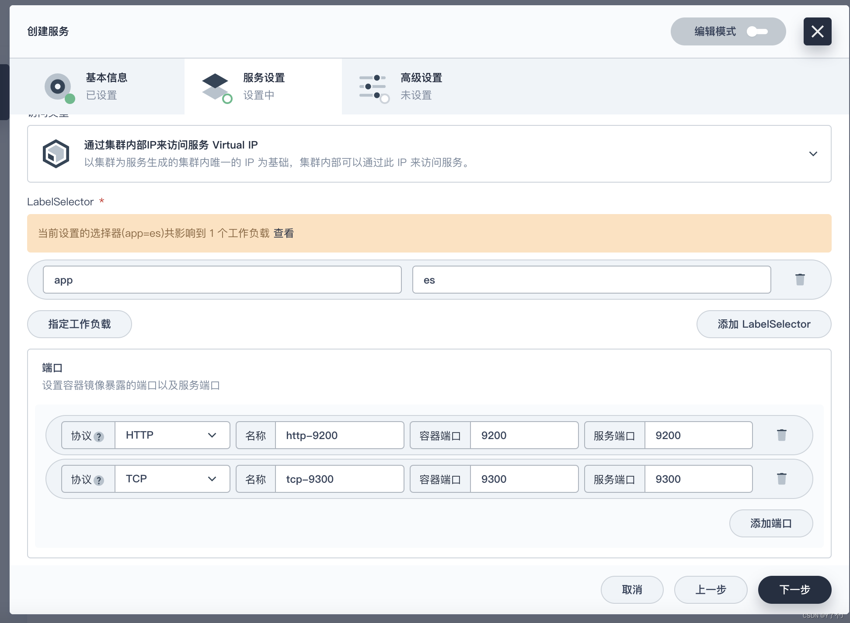The width and height of the screenshot is (850, 623).
Task: Delete the http-9200 port row
Action: pos(782,435)
